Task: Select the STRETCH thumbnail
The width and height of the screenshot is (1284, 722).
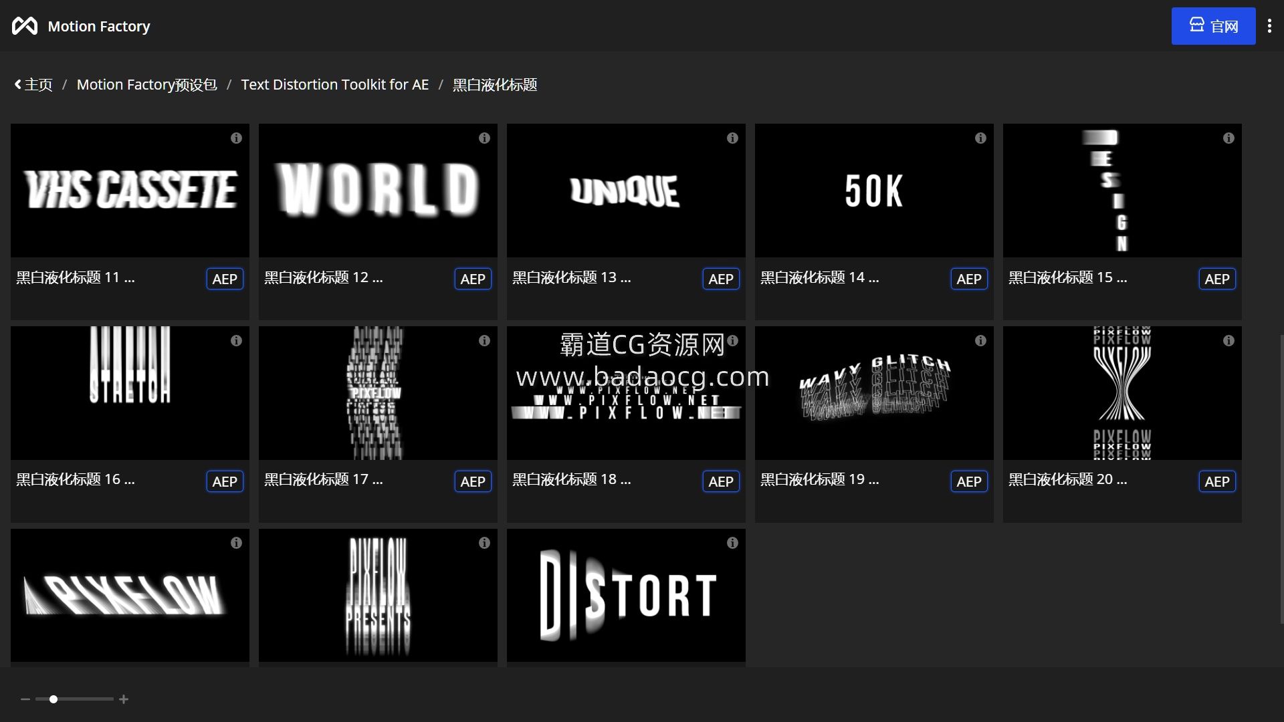Action: click(x=130, y=393)
